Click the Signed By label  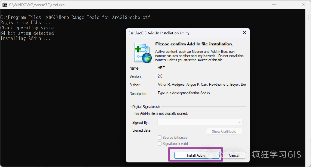click(141, 123)
